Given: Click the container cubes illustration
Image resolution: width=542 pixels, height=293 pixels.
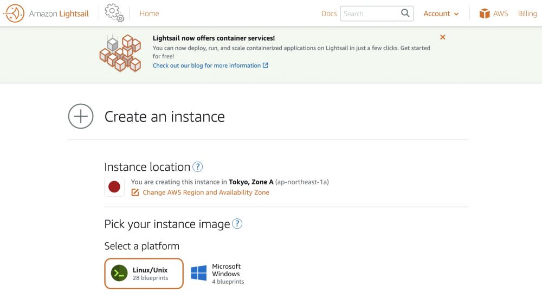Looking at the screenshot, I should coord(120,53).
